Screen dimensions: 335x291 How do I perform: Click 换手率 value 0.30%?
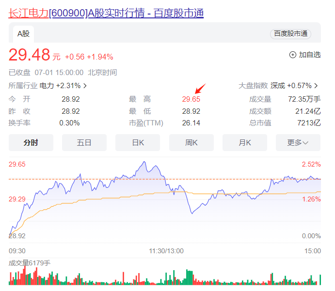(x=69, y=123)
